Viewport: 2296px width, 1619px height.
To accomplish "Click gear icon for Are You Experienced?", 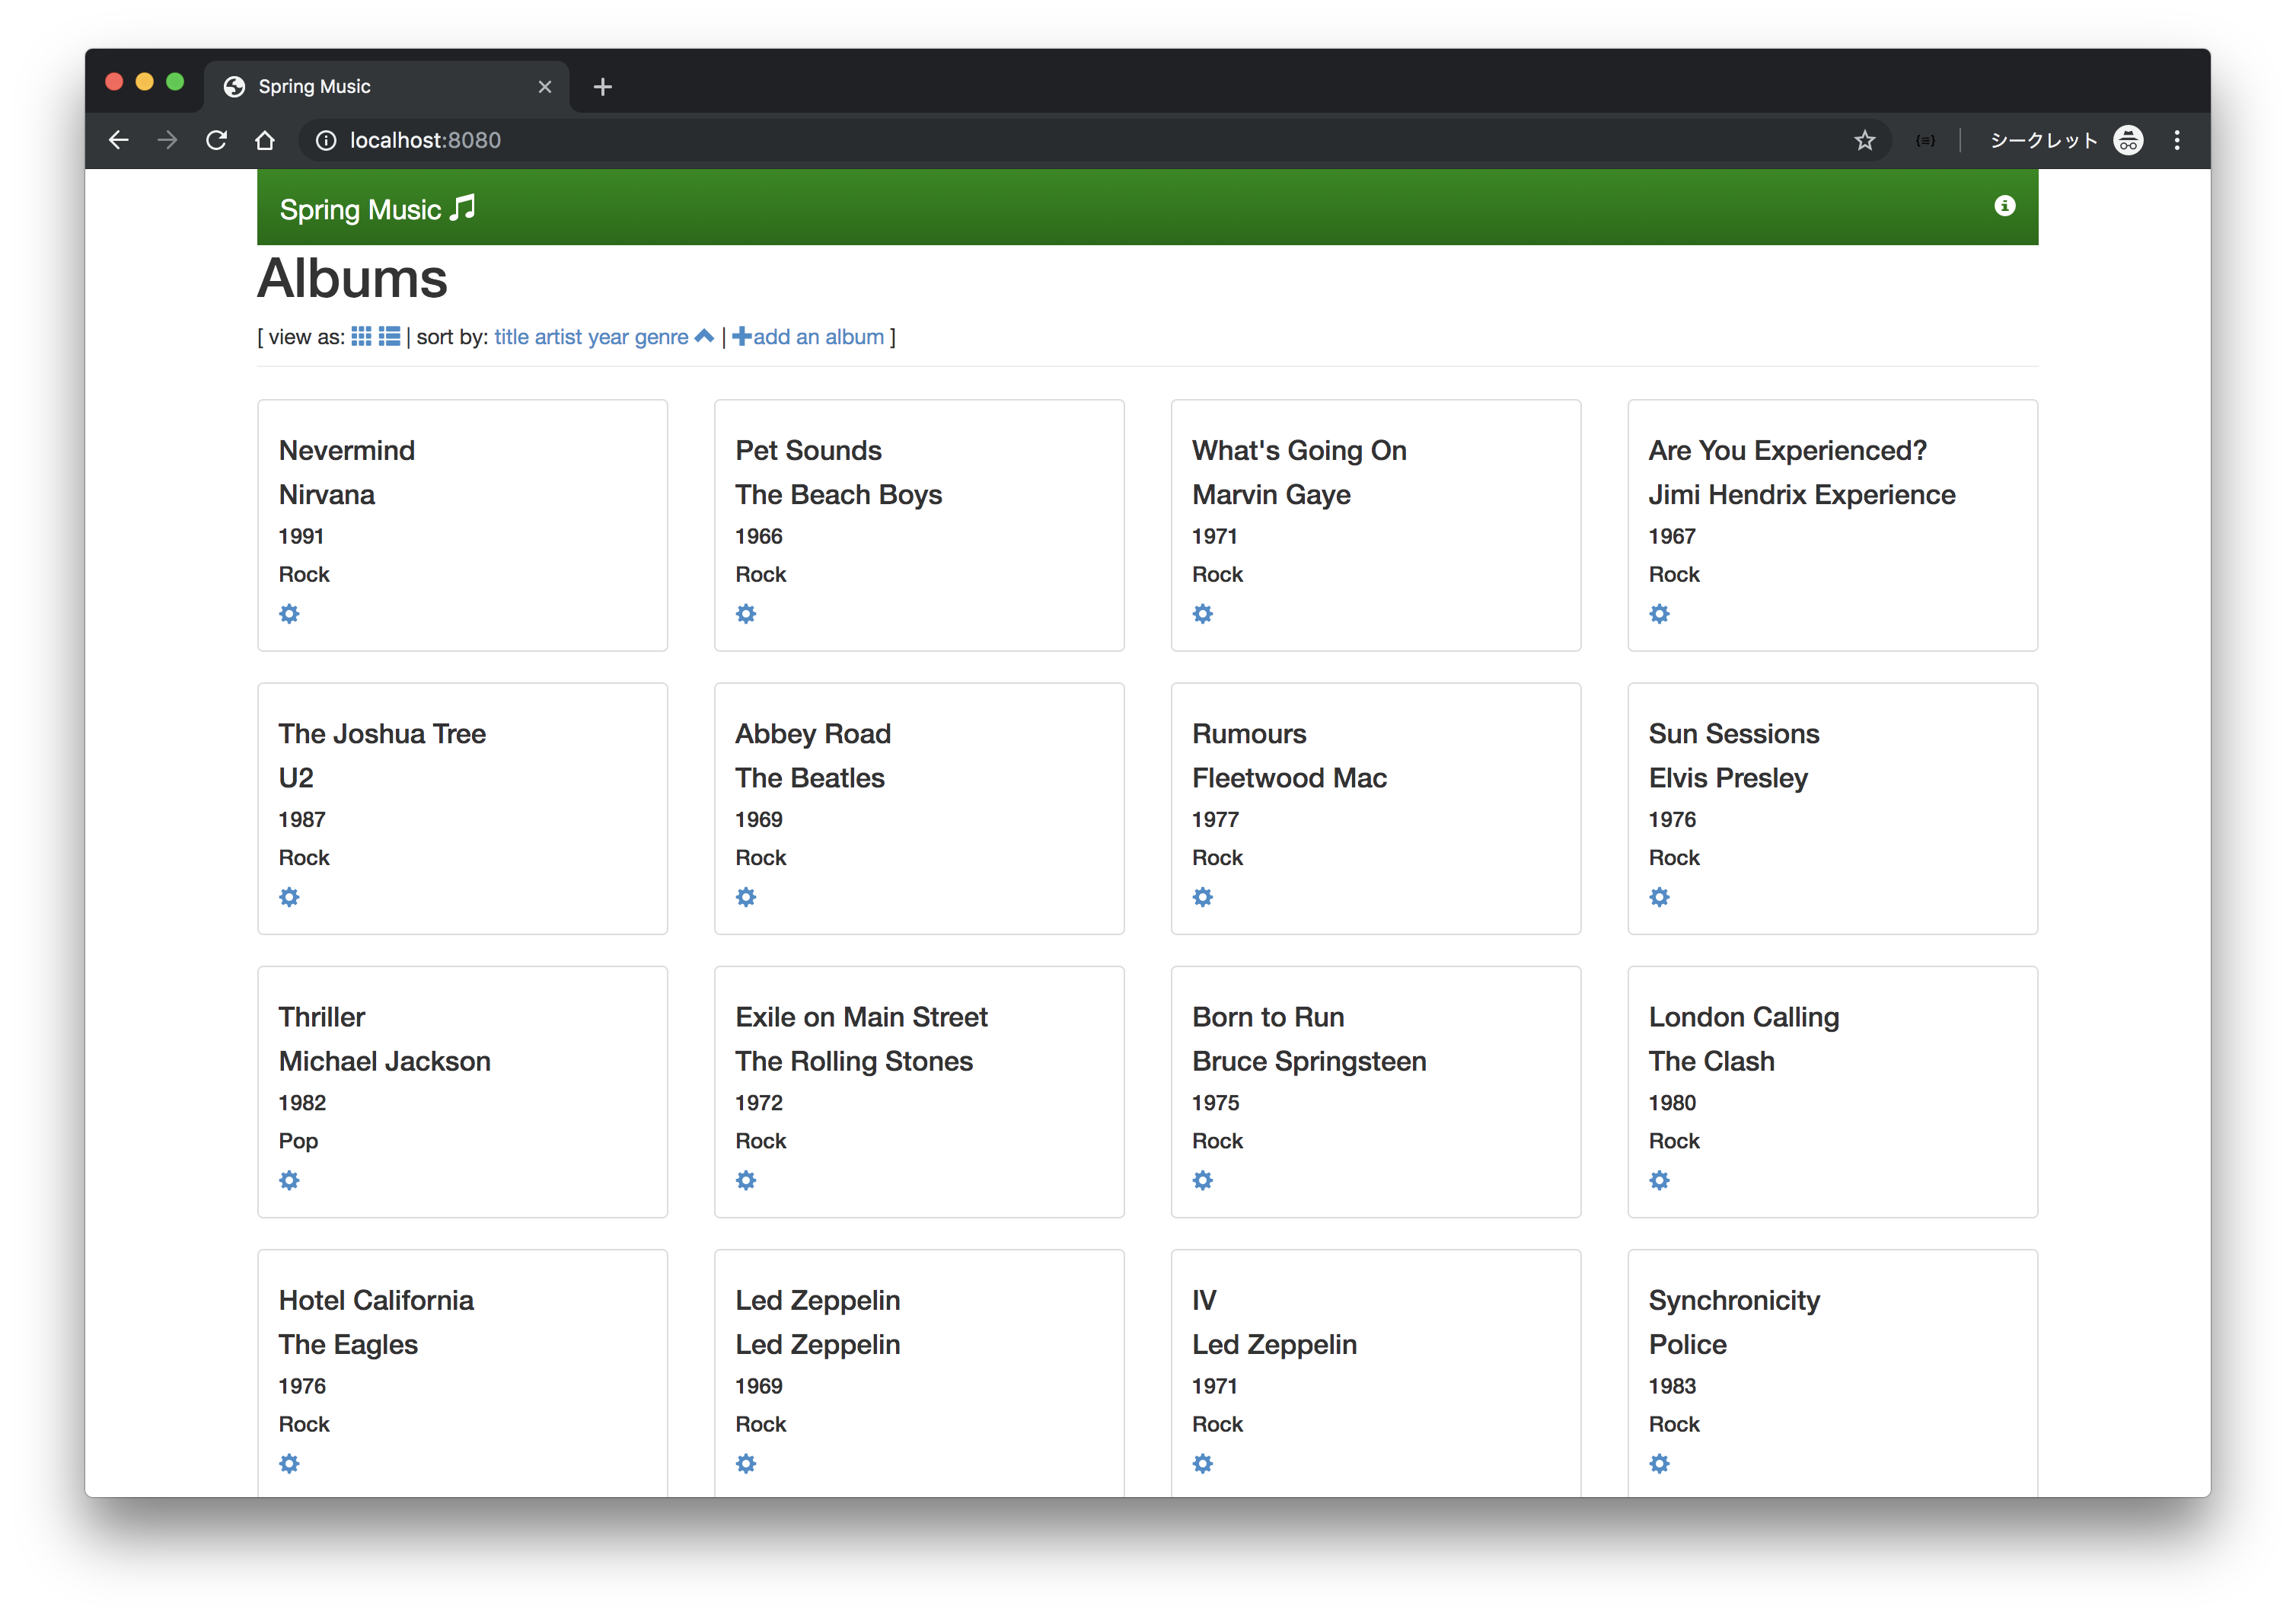I will (x=1659, y=613).
